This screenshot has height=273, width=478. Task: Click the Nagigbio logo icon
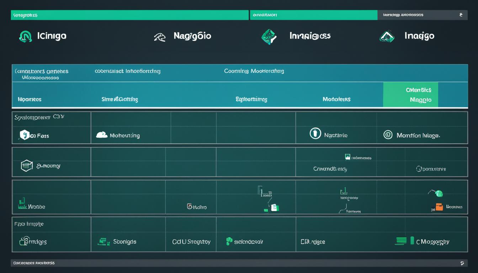click(160, 37)
